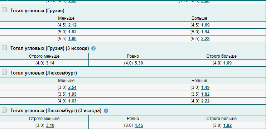Tick checkbox for Тотал угловых (Грузия) (3 исхода)
Viewport: 266px width, 129px height.
pyautogui.click(x=4, y=48)
